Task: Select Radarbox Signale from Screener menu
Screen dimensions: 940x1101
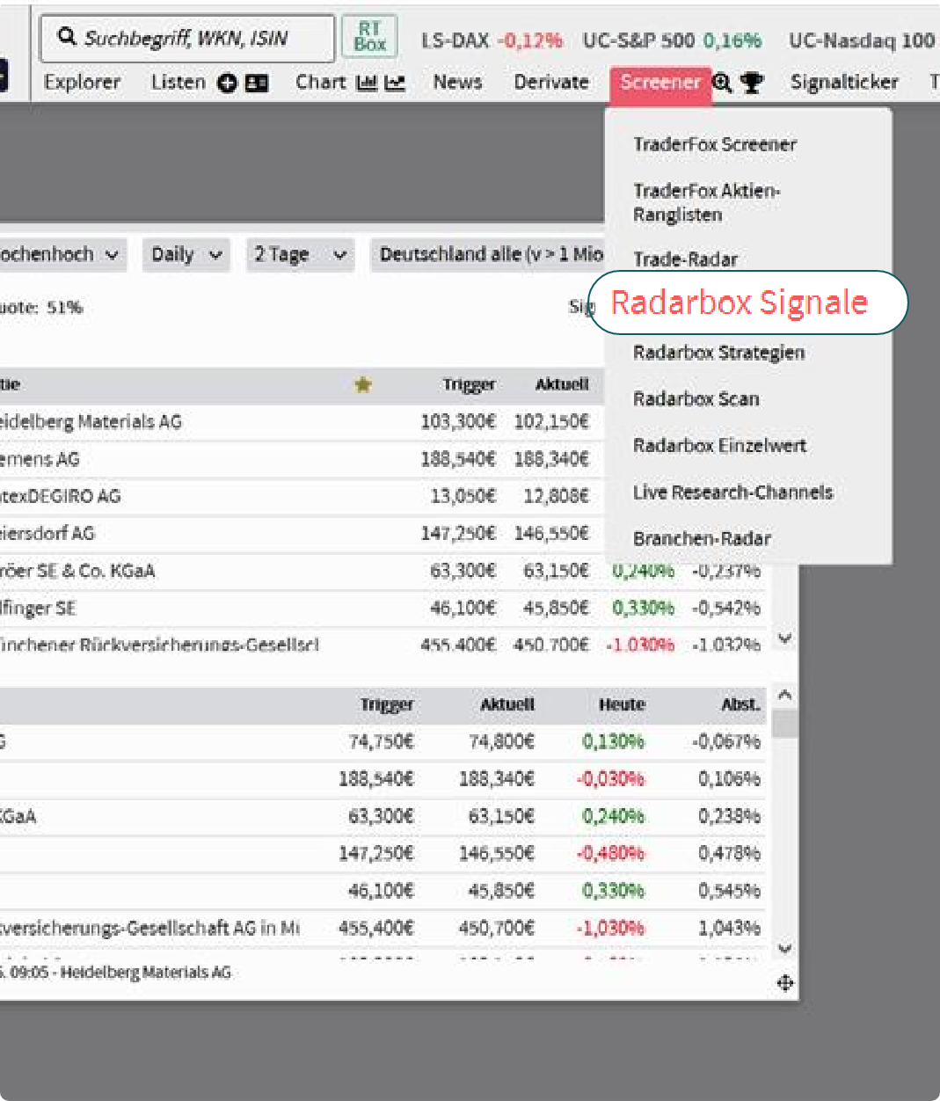Action: (x=739, y=303)
